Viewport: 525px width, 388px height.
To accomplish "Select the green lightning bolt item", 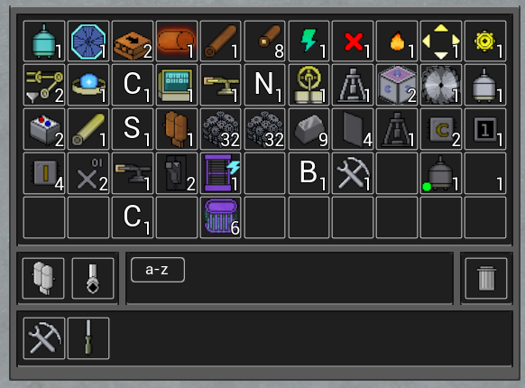I will [309, 41].
